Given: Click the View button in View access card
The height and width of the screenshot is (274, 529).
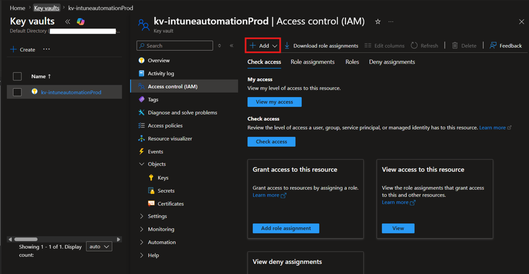Looking at the screenshot, I should 398,228.
